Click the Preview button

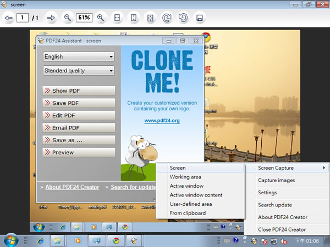click(x=79, y=153)
